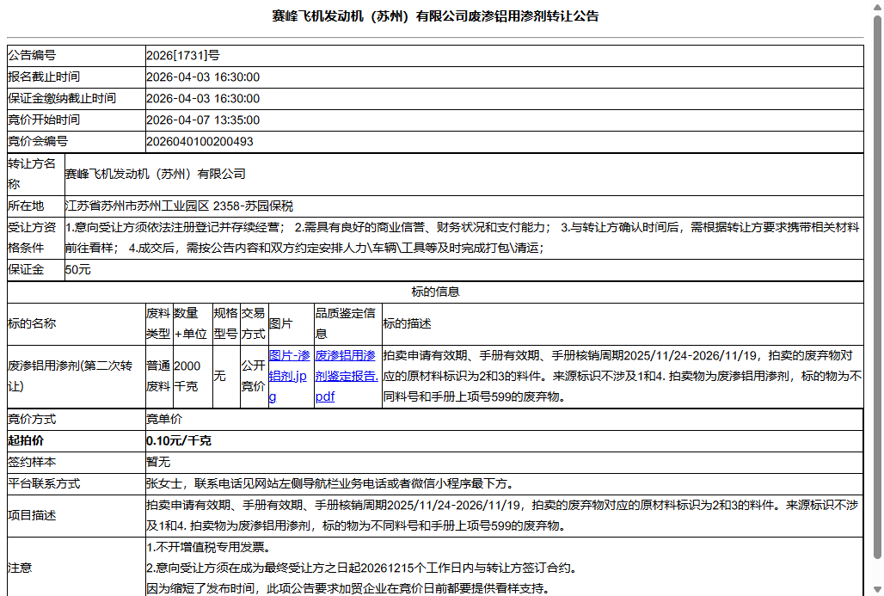The height and width of the screenshot is (596, 884).
Task: Click the 公开竞价 transaction method cell
Action: pyautogui.click(x=253, y=376)
